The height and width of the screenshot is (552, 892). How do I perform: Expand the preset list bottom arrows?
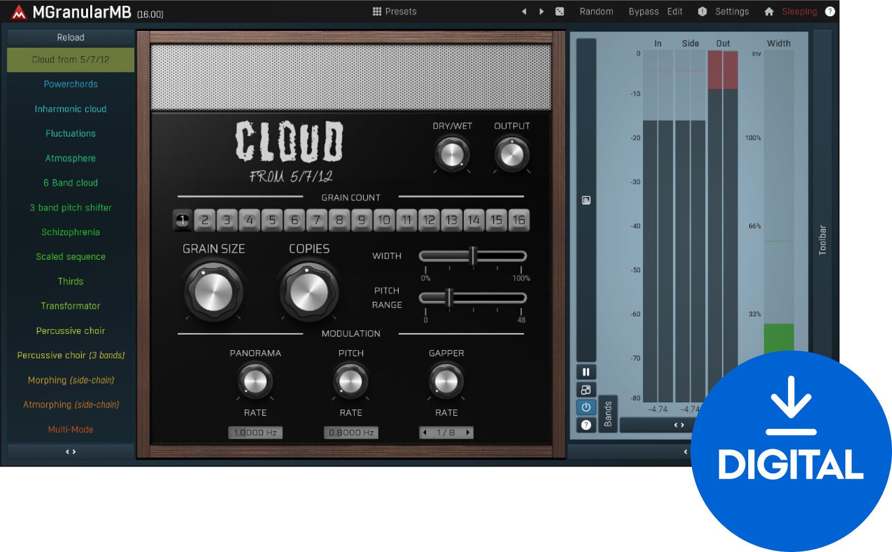(x=70, y=451)
